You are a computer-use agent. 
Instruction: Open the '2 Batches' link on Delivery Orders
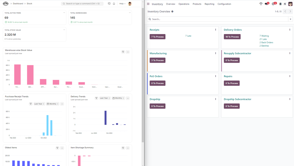[264, 46]
